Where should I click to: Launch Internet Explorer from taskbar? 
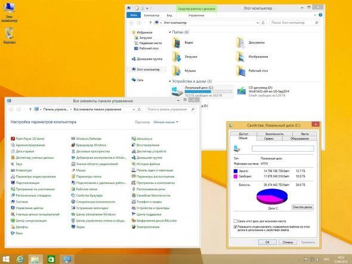tap(20, 259)
